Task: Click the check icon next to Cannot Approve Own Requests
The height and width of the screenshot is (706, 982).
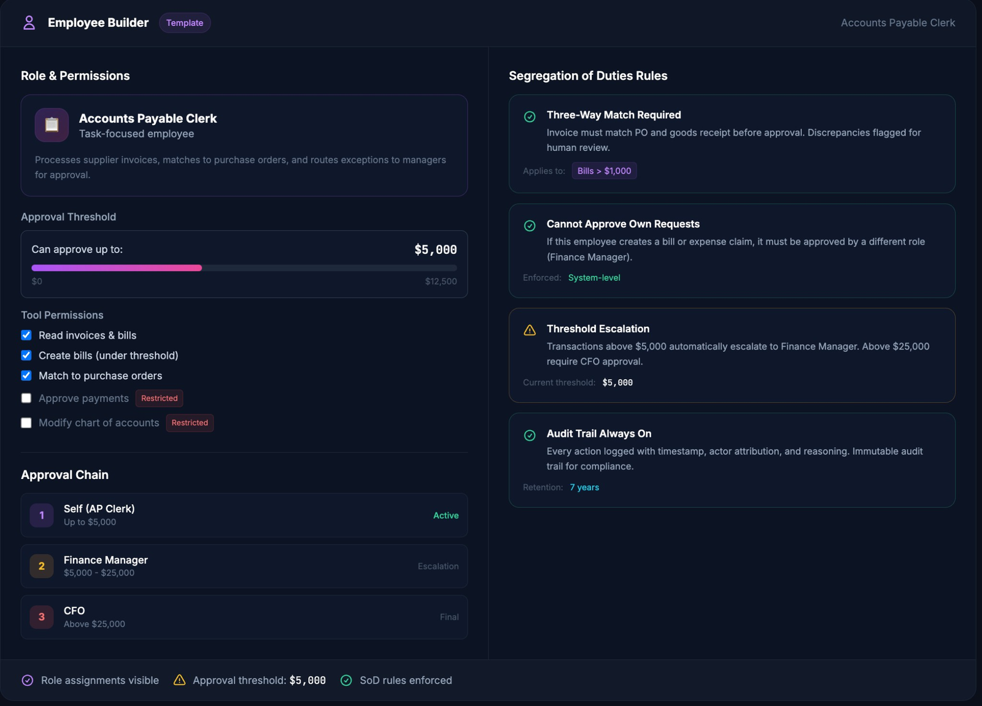Action: pos(529,225)
